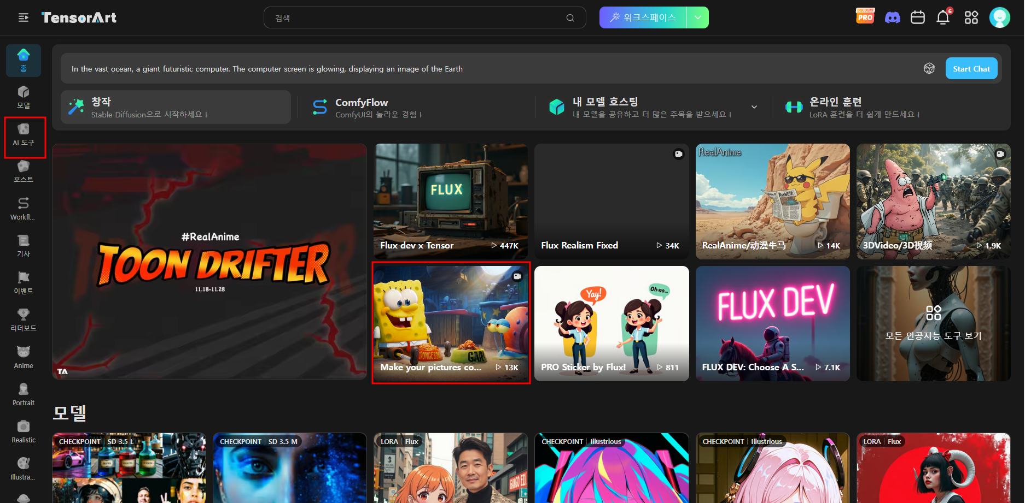Click the Start Chat button

pos(971,68)
